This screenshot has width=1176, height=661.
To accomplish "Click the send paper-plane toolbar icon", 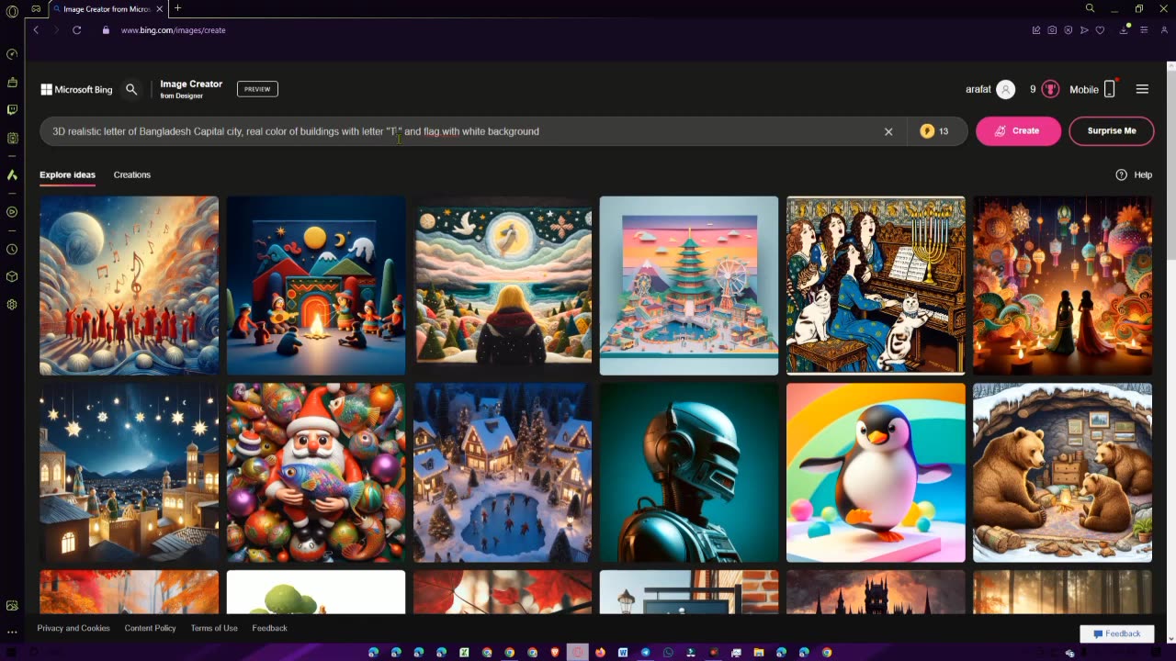I will click(x=1084, y=30).
